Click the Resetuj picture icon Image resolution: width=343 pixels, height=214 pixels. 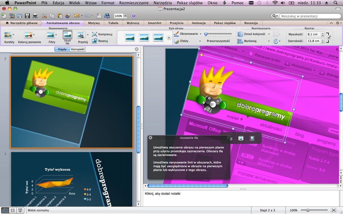[x=95, y=41]
